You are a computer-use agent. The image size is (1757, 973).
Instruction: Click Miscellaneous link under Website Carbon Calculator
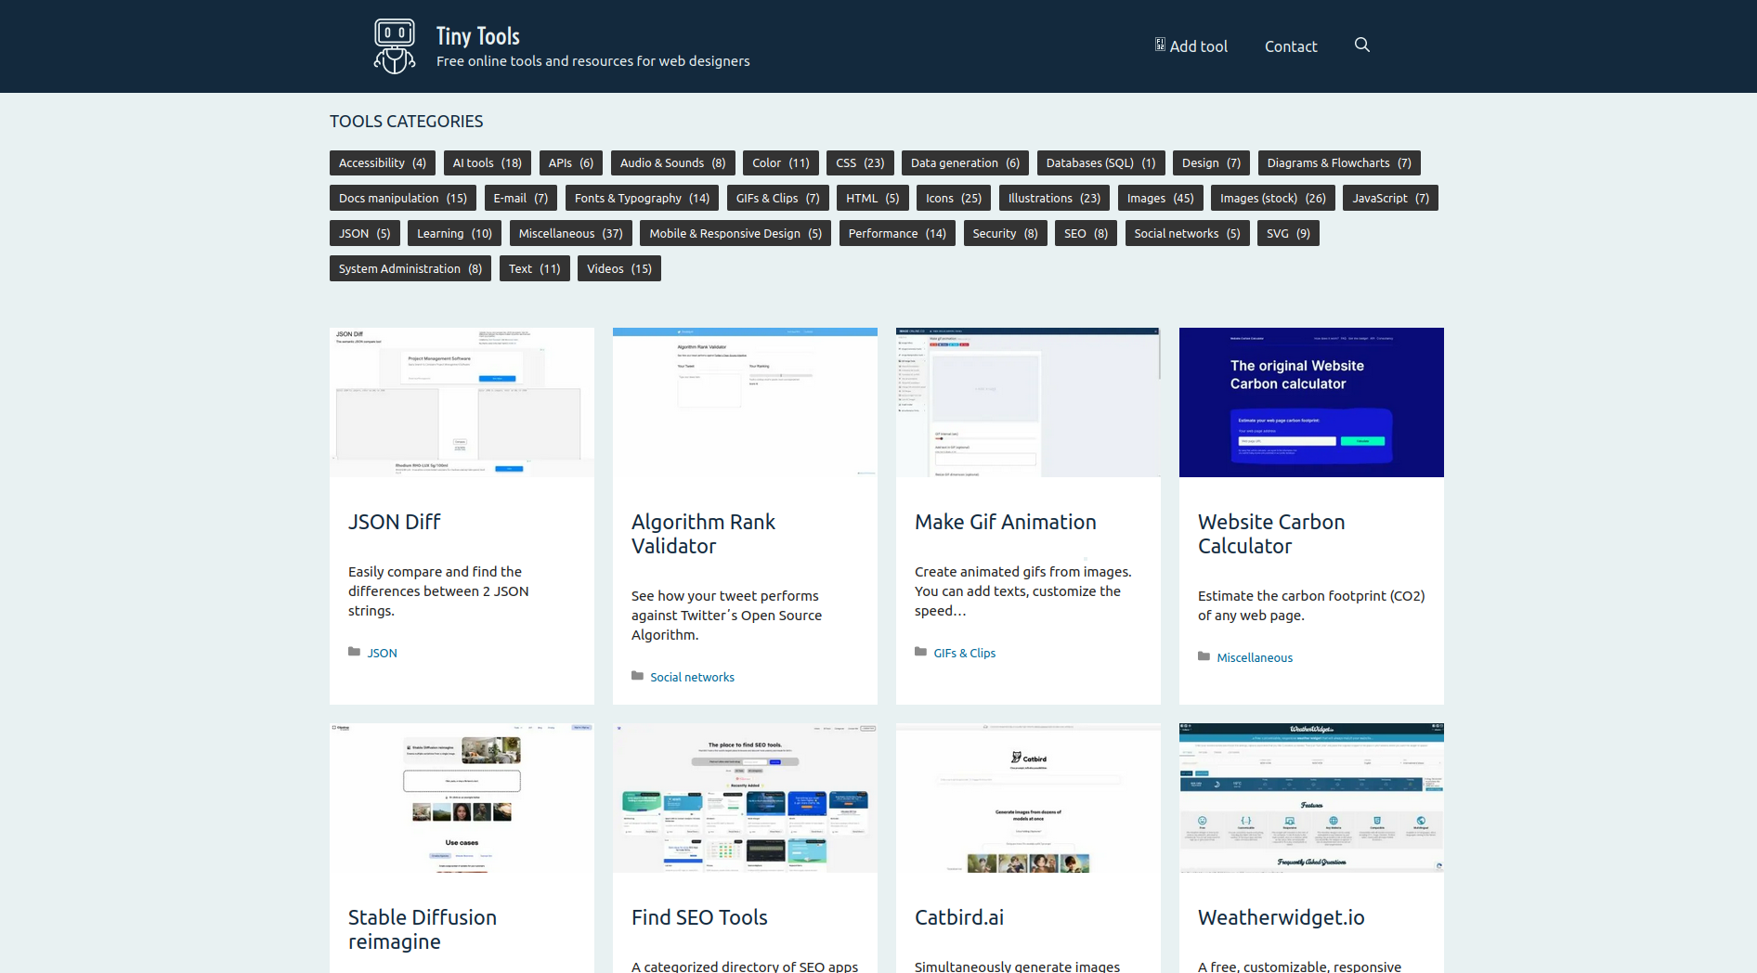(x=1254, y=657)
